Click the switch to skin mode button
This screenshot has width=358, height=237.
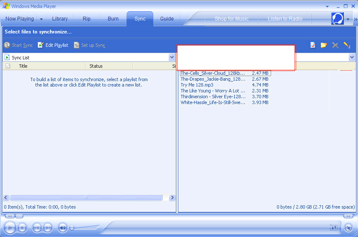(x=348, y=227)
